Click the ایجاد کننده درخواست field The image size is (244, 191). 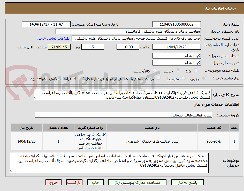click(136, 38)
